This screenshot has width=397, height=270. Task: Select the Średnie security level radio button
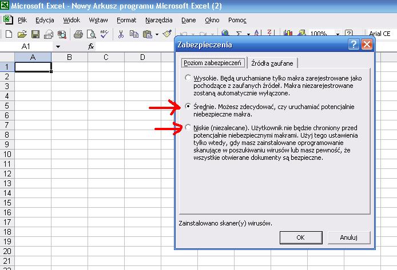(188, 106)
